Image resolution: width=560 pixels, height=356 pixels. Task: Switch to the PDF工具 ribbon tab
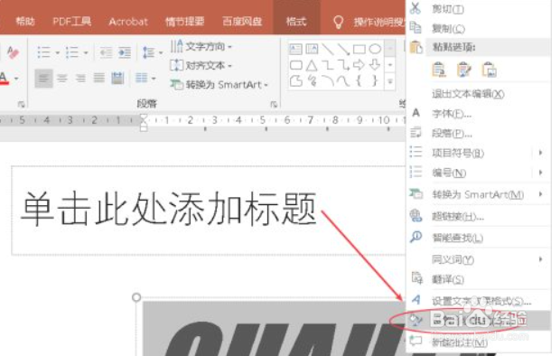(71, 22)
